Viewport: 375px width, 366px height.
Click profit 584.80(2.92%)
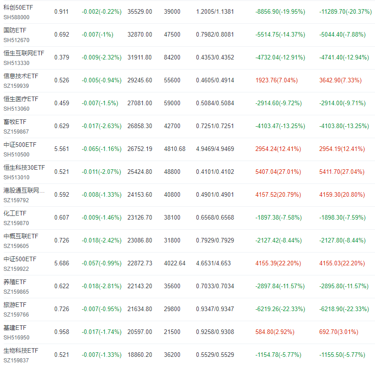(x=275, y=332)
